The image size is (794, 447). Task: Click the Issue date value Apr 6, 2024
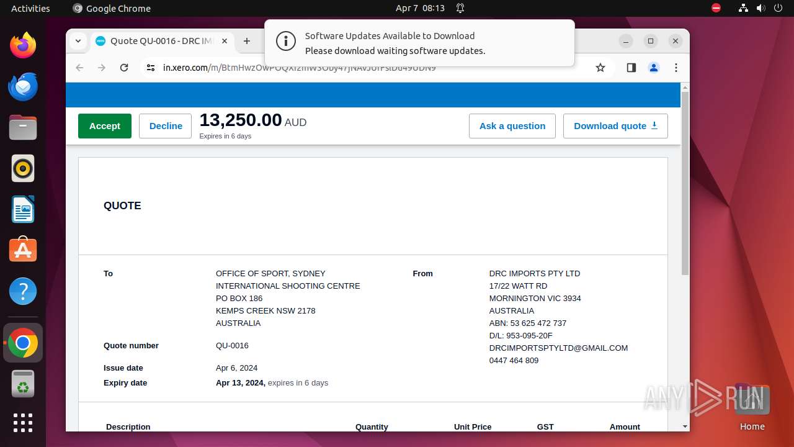click(x=236, y=368)
